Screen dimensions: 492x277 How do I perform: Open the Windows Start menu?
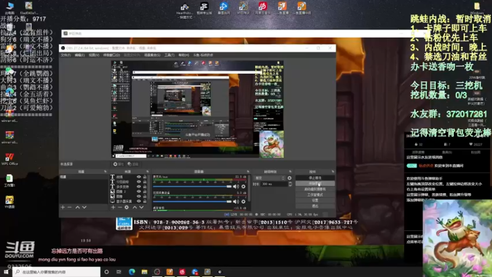pos(6,271)
